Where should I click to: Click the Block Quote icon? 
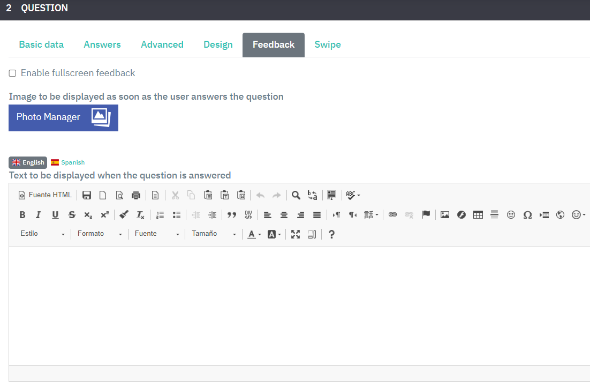point(232,214)
